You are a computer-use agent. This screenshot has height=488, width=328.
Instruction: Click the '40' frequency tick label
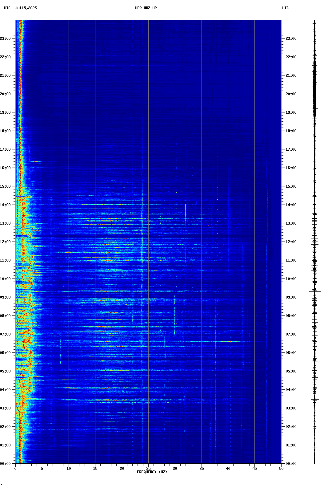228,469
